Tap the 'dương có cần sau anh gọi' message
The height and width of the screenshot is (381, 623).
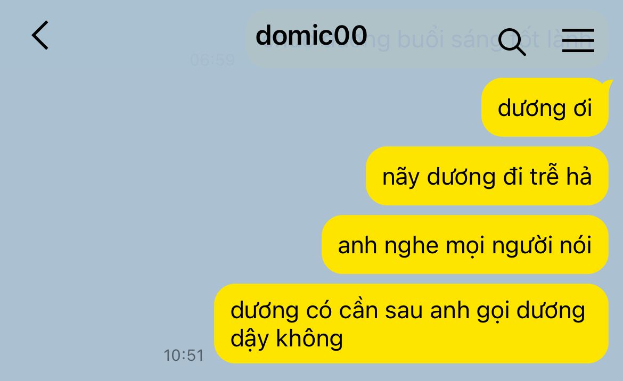(x=411, y=324)
